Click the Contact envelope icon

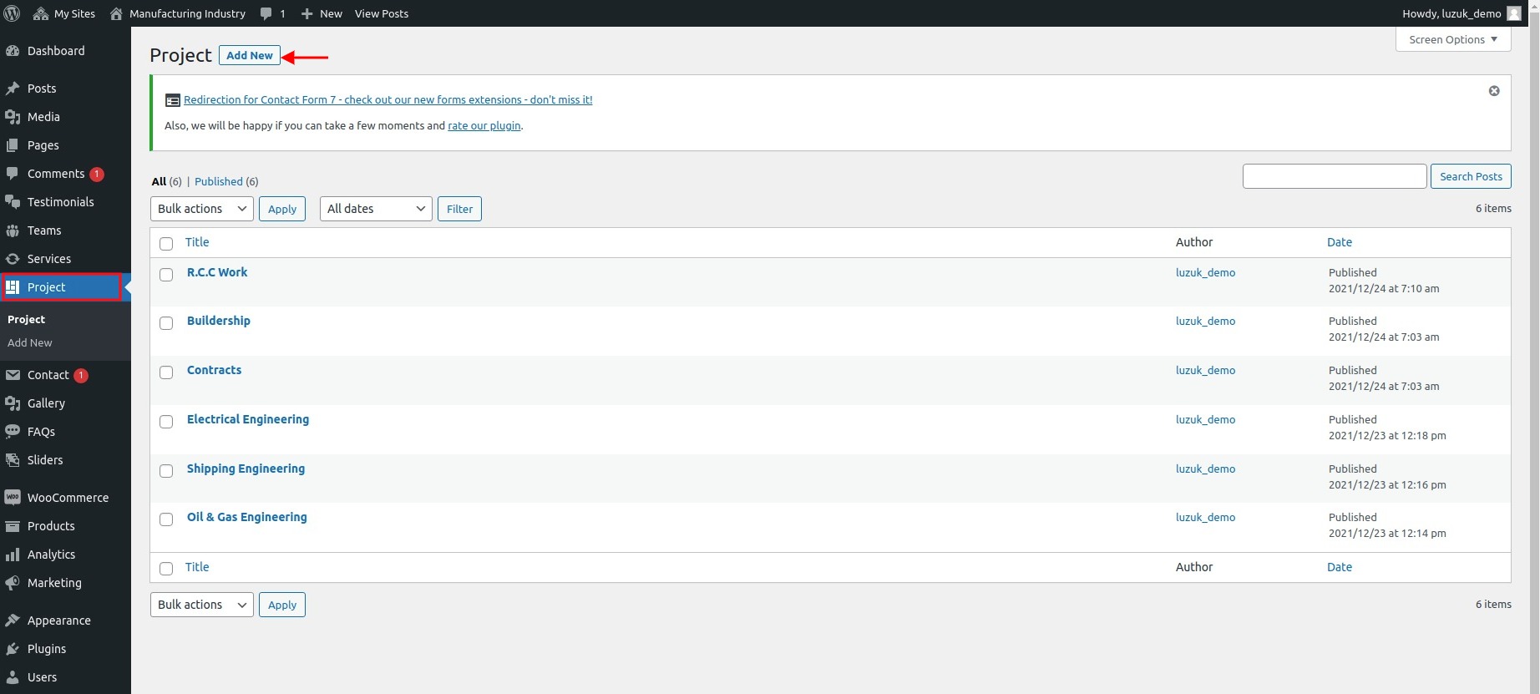13,375
